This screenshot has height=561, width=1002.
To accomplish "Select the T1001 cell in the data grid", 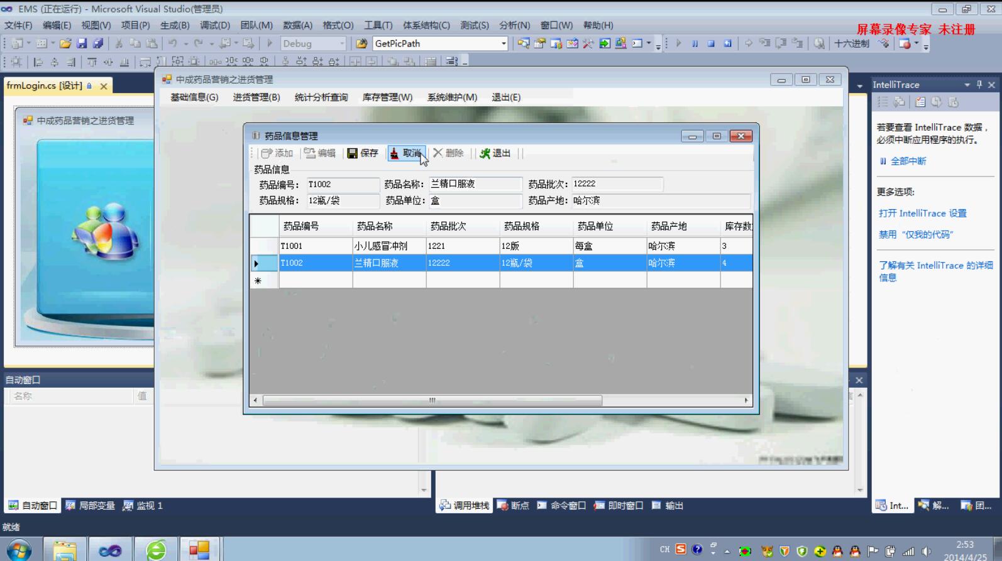I will coord(316,246).
